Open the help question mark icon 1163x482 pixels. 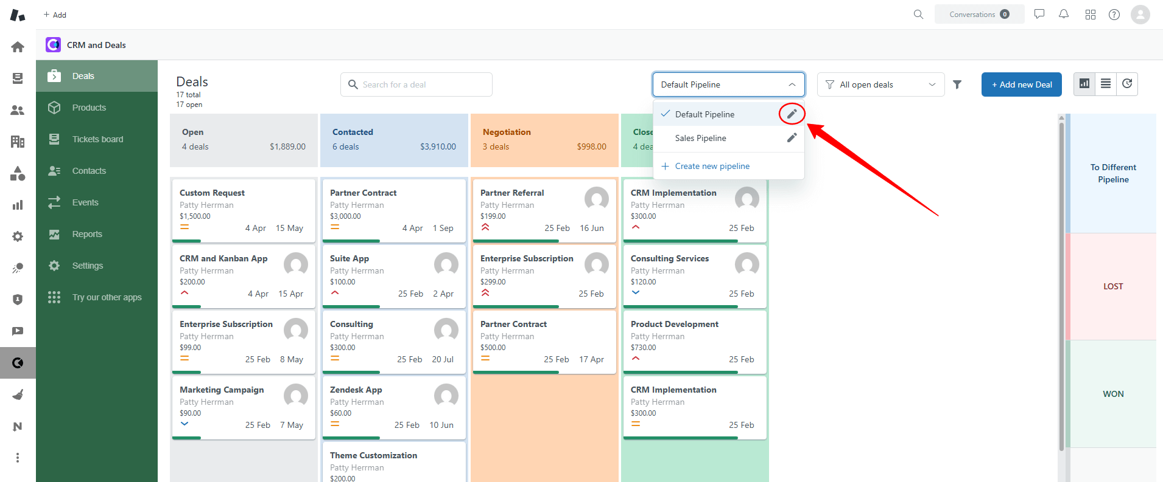[x=1114, y=15]
